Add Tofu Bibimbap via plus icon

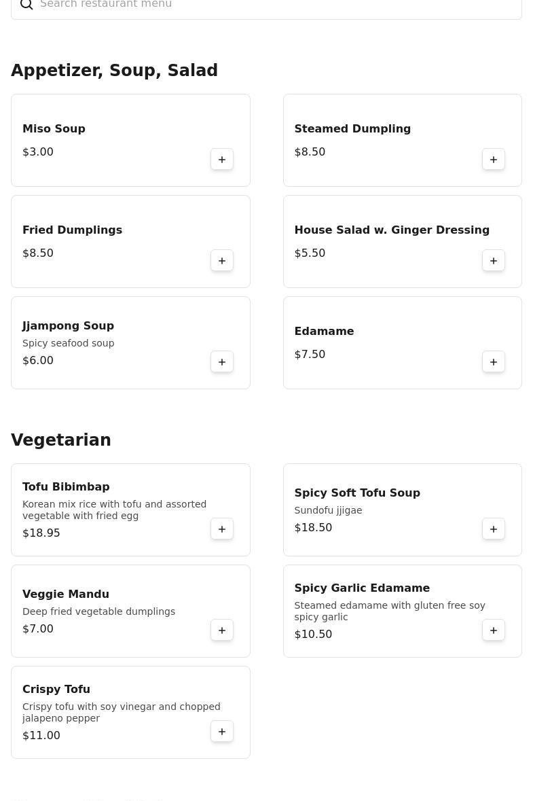click(222, 529)
